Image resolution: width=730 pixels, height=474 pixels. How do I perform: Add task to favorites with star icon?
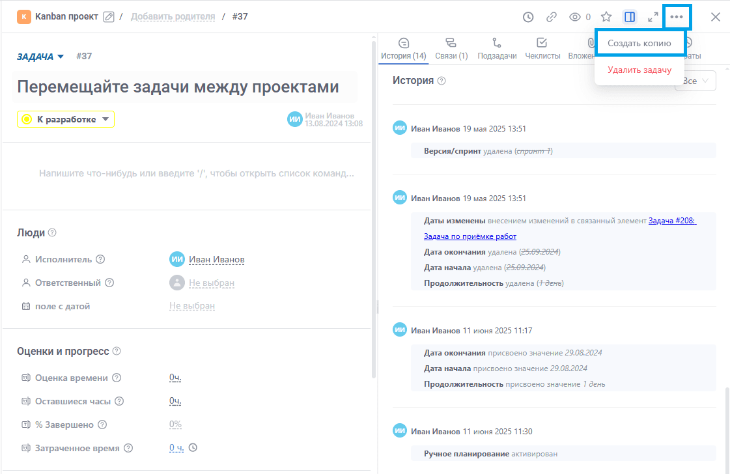[x=606, y=17]
